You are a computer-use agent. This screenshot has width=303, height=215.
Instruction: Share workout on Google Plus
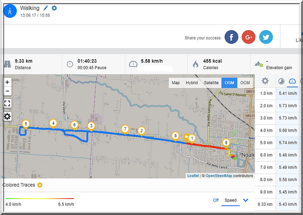click(x=248, y=37)
